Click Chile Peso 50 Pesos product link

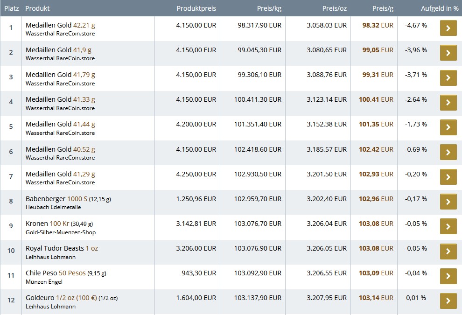click(x=56, y=273)
